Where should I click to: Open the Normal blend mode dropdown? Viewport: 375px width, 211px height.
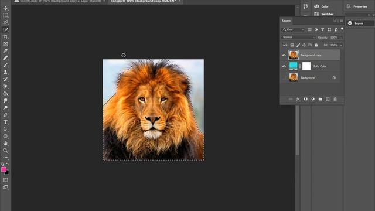coord(299,38)
